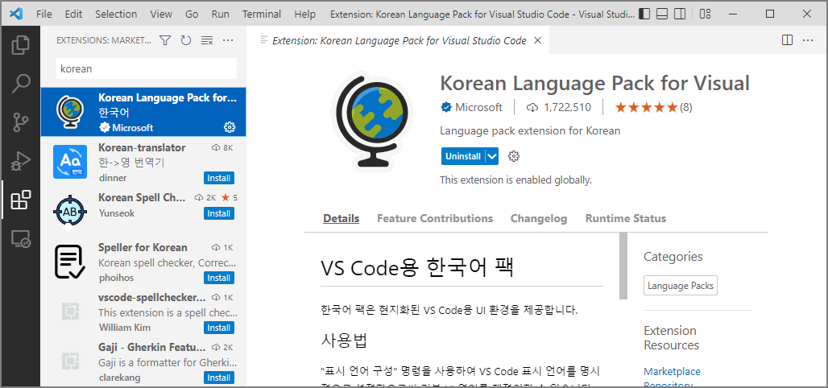This screenshot has width=828, height=388.
Task: Open the Edit menu
Action: tap(73, 14)
